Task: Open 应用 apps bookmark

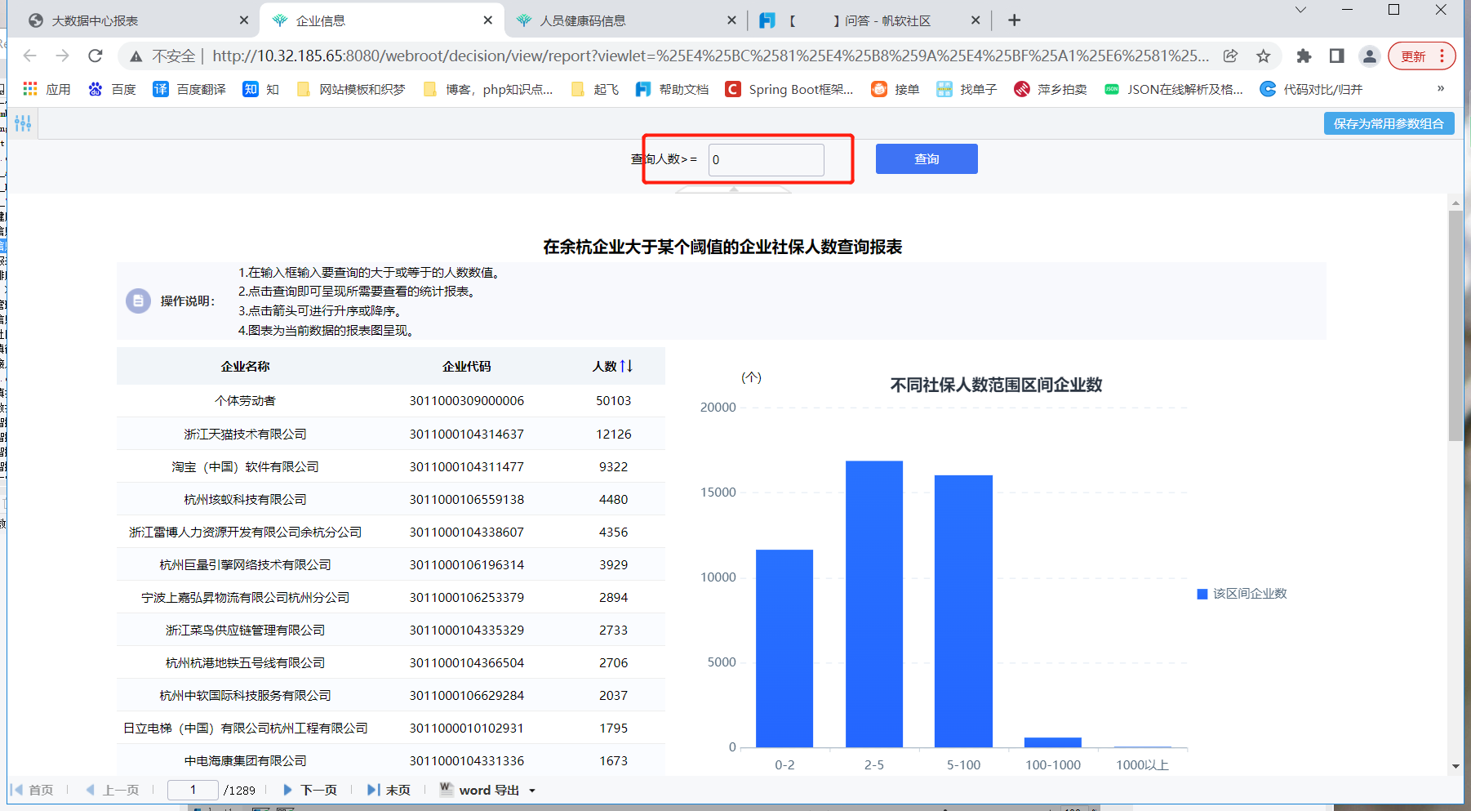Action: tap(47, 89)
